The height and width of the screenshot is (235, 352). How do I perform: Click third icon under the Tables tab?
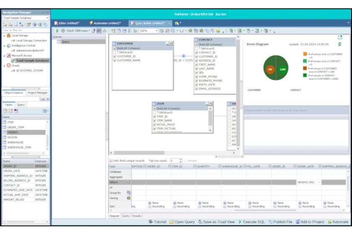point(16,111)
